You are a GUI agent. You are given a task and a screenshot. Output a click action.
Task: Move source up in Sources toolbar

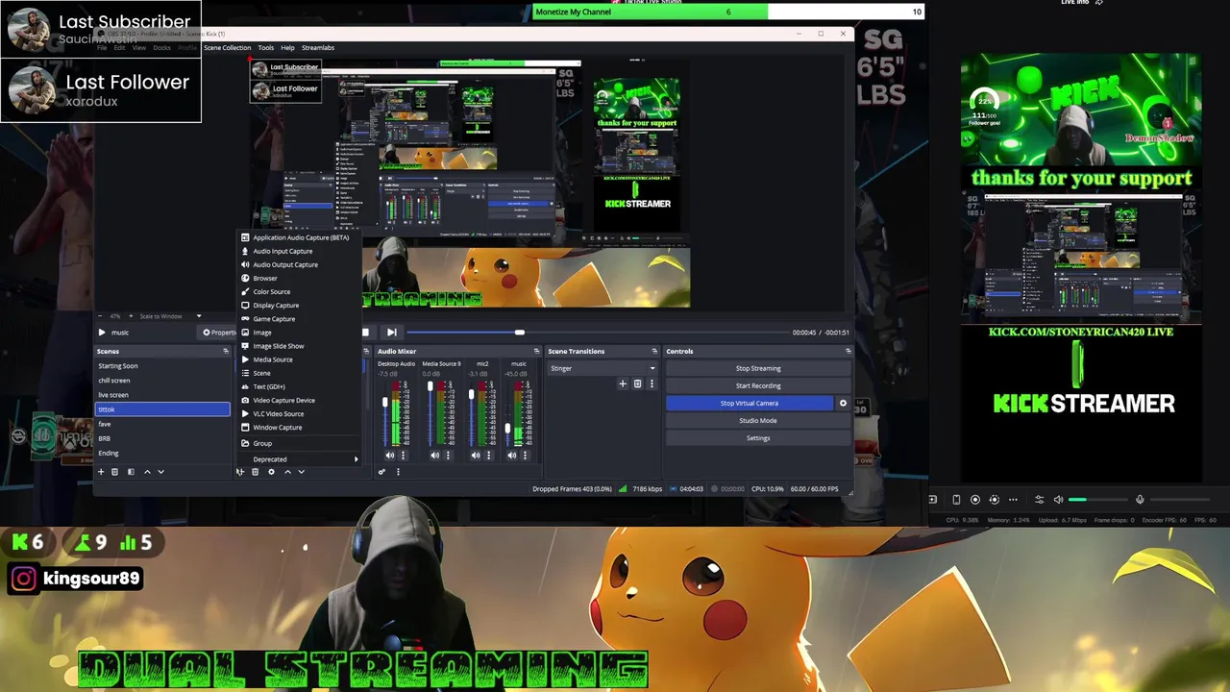point(287,472)
